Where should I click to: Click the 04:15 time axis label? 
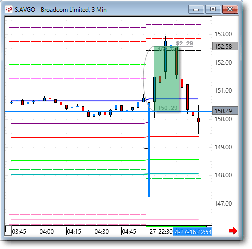point(74,232)
